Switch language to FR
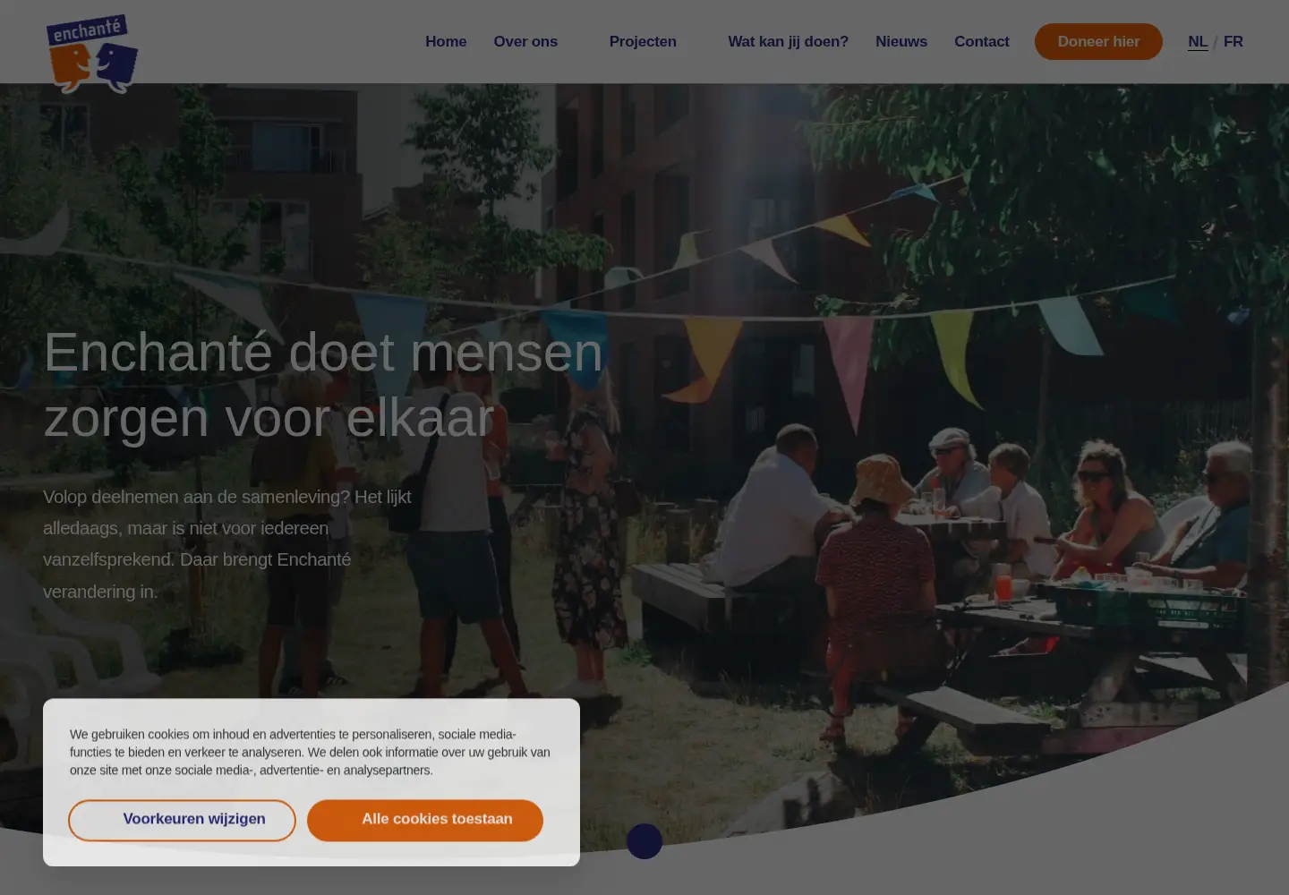 pos(1234,41)
